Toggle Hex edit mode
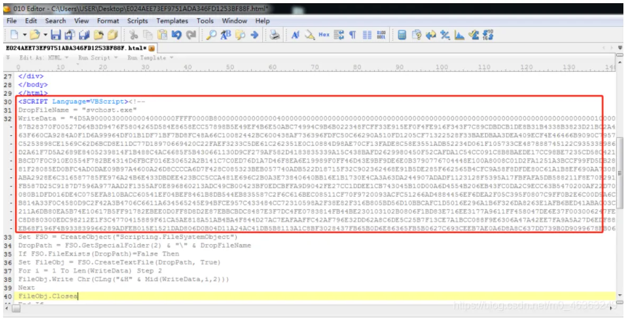The width and height of the screenshot is (625, 319). [x=324, y=35]
